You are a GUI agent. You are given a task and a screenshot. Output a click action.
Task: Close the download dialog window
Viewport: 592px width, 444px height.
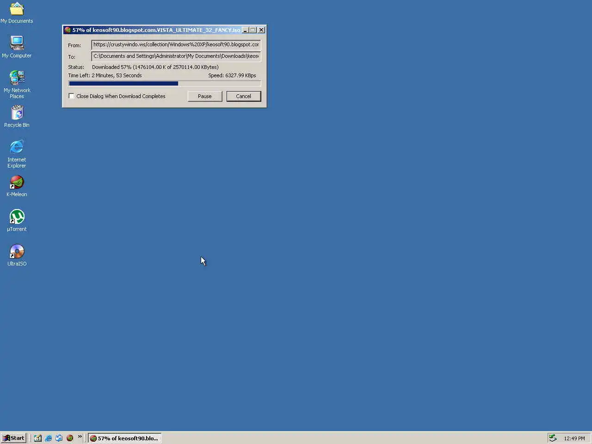coord(261,30)
